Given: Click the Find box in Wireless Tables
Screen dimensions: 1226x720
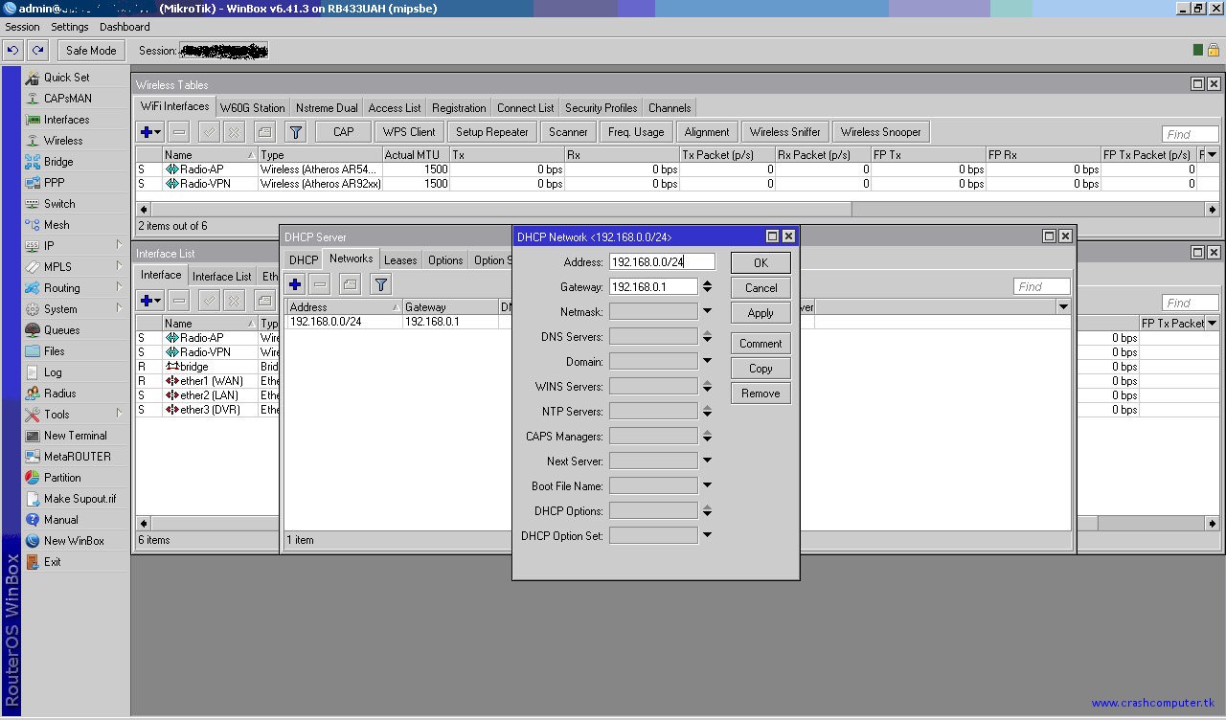Looking at the screenshot, I should click(1191, 134).
